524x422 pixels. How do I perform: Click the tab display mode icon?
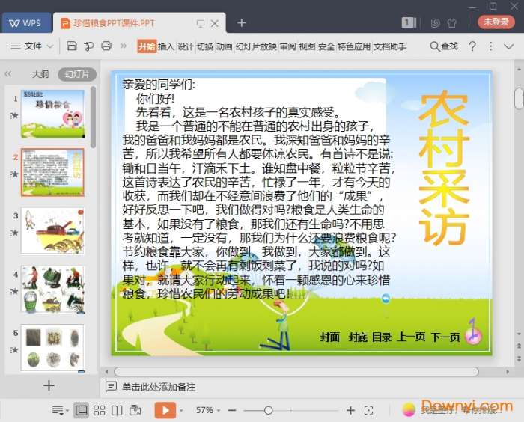[201, 23]
